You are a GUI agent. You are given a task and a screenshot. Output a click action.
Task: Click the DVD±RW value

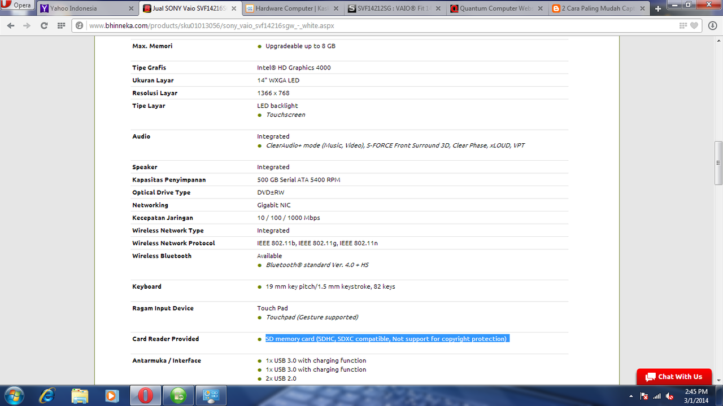coord(271,192)
